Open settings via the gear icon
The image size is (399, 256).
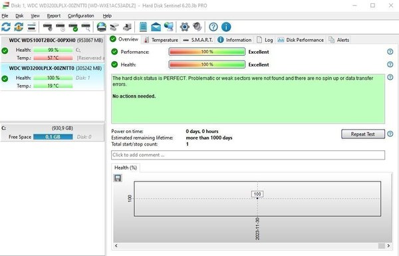(184, 27)
